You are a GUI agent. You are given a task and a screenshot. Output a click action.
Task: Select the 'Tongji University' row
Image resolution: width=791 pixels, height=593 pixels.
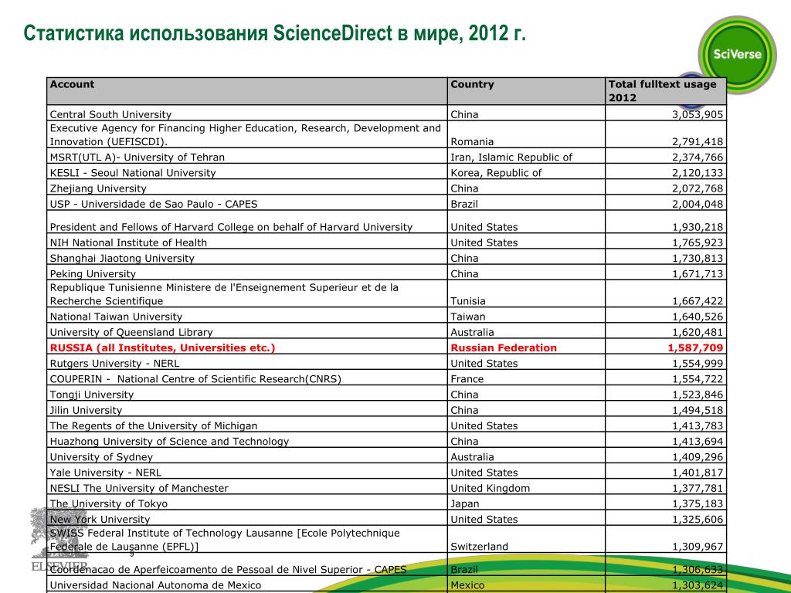tap(386, 393)
